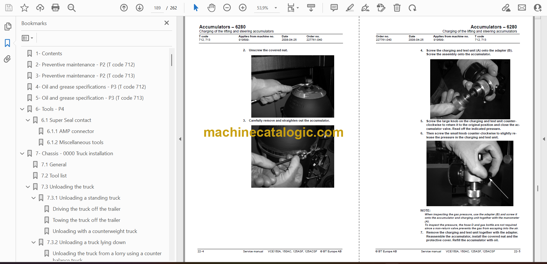Viewport: 547px width, 264px height.
Task: Go to previous page arrow
Action: [124, 8]
